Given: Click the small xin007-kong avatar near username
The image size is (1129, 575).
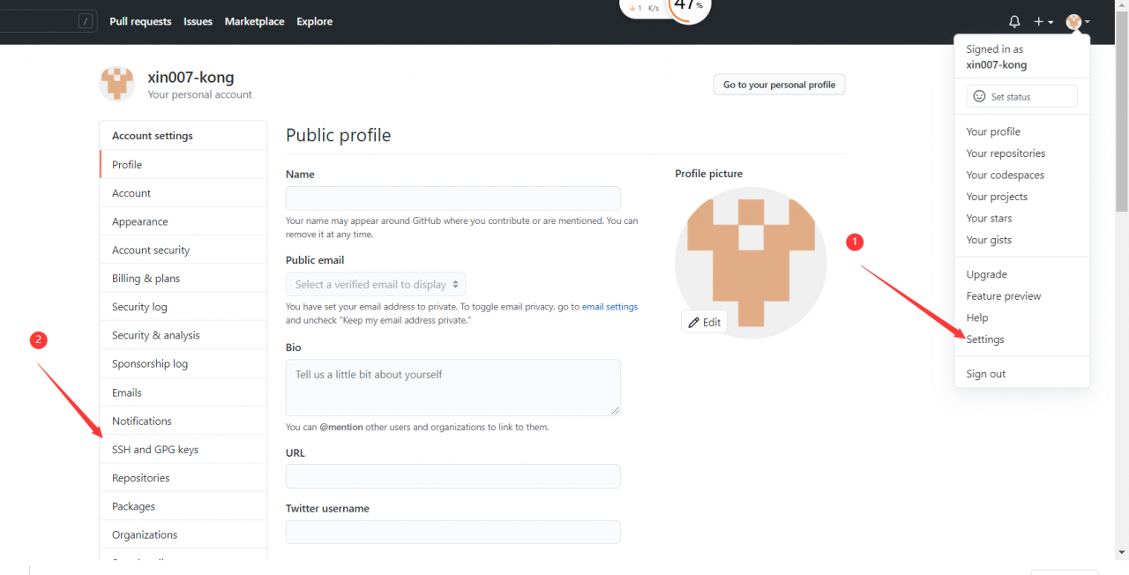Looking at the screenshot, I should point(116,84).
